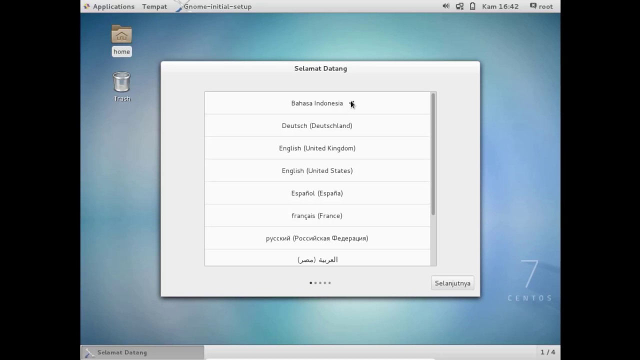The width and height of the screenshot is (640, 360).
Task: Select the Arabic (Egypt) language row
Action: click(317, 258)
